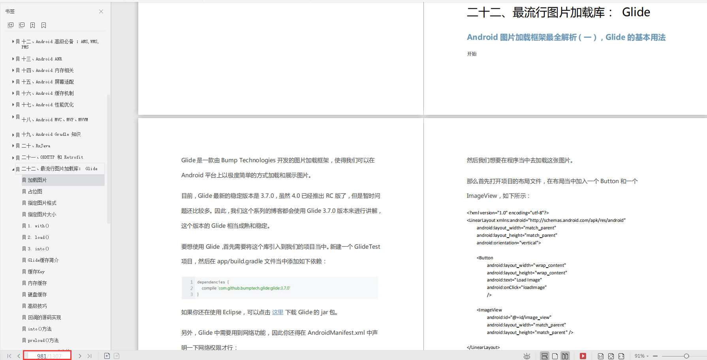This screenshot has width=707, height=360.
Task: Enable continuous scrolling page layout
Action: coord(545,356)
